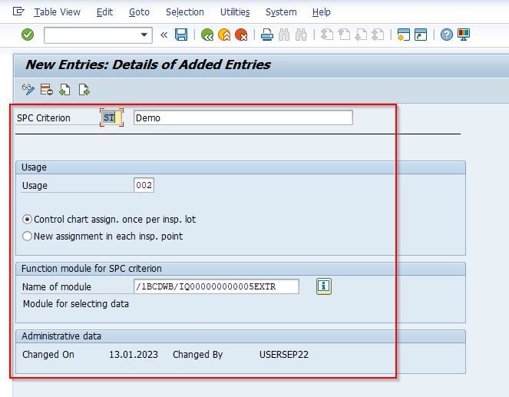Open the System menu

pyautogui.click(x=281, y=12)
